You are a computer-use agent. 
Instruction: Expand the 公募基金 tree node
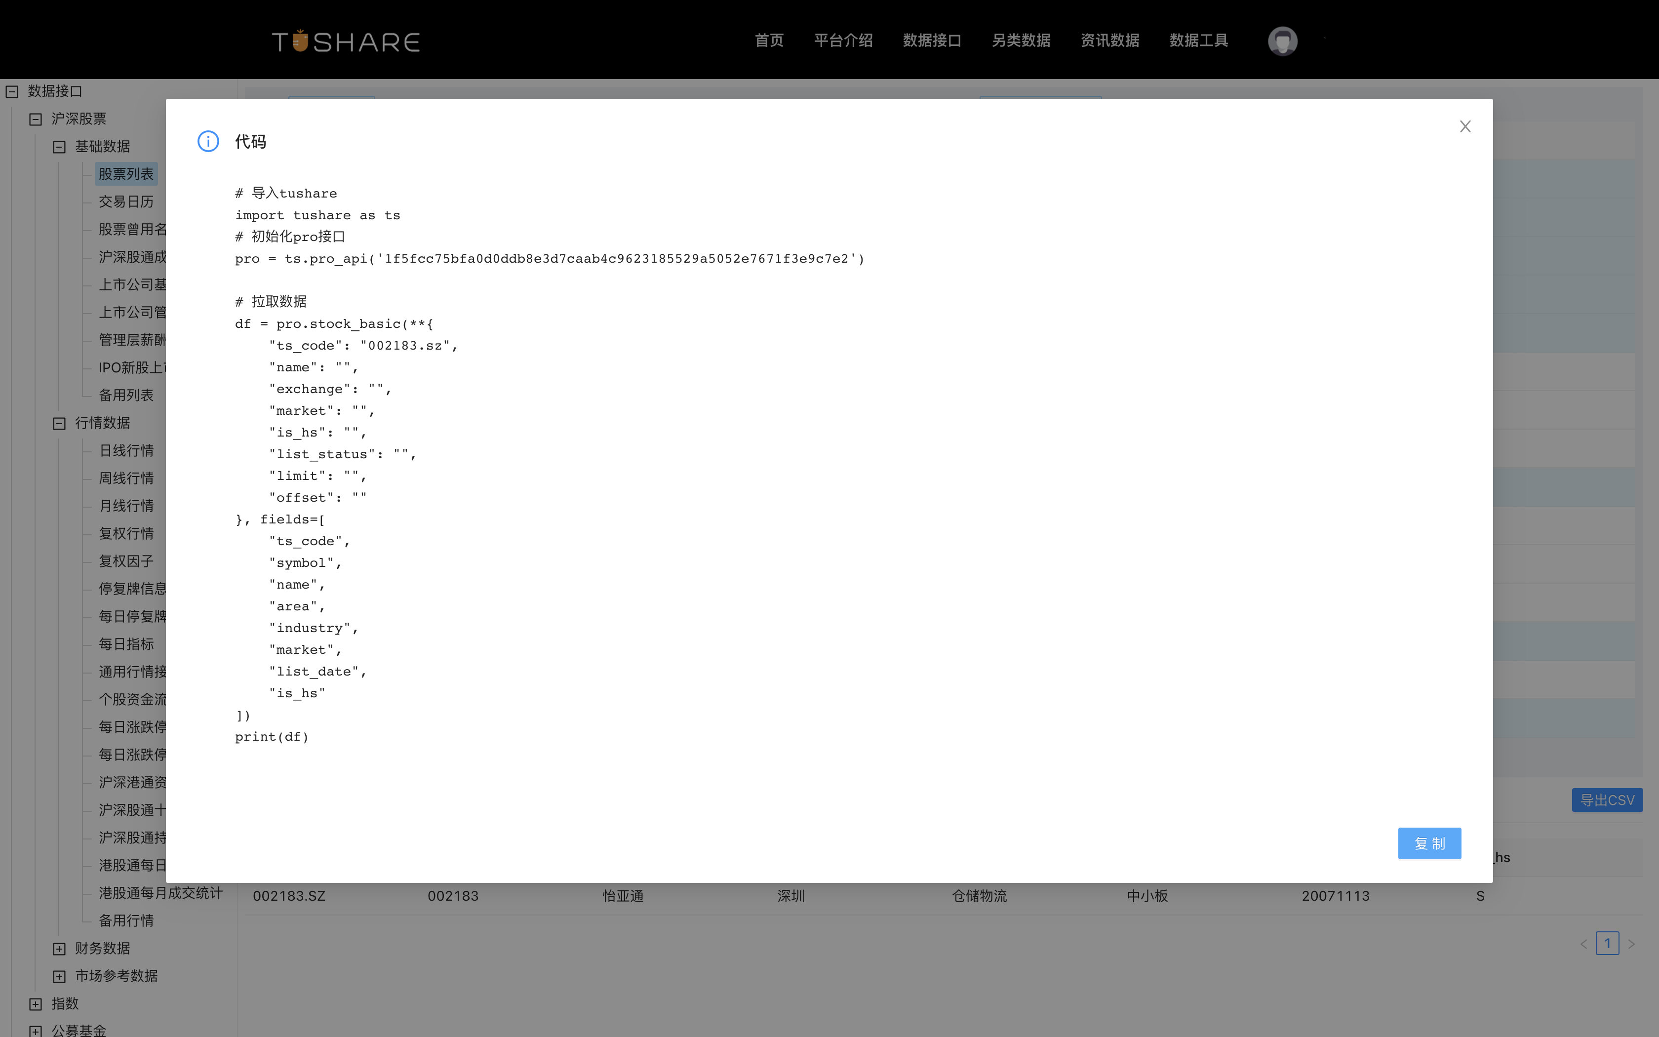tap(36, 1030)
